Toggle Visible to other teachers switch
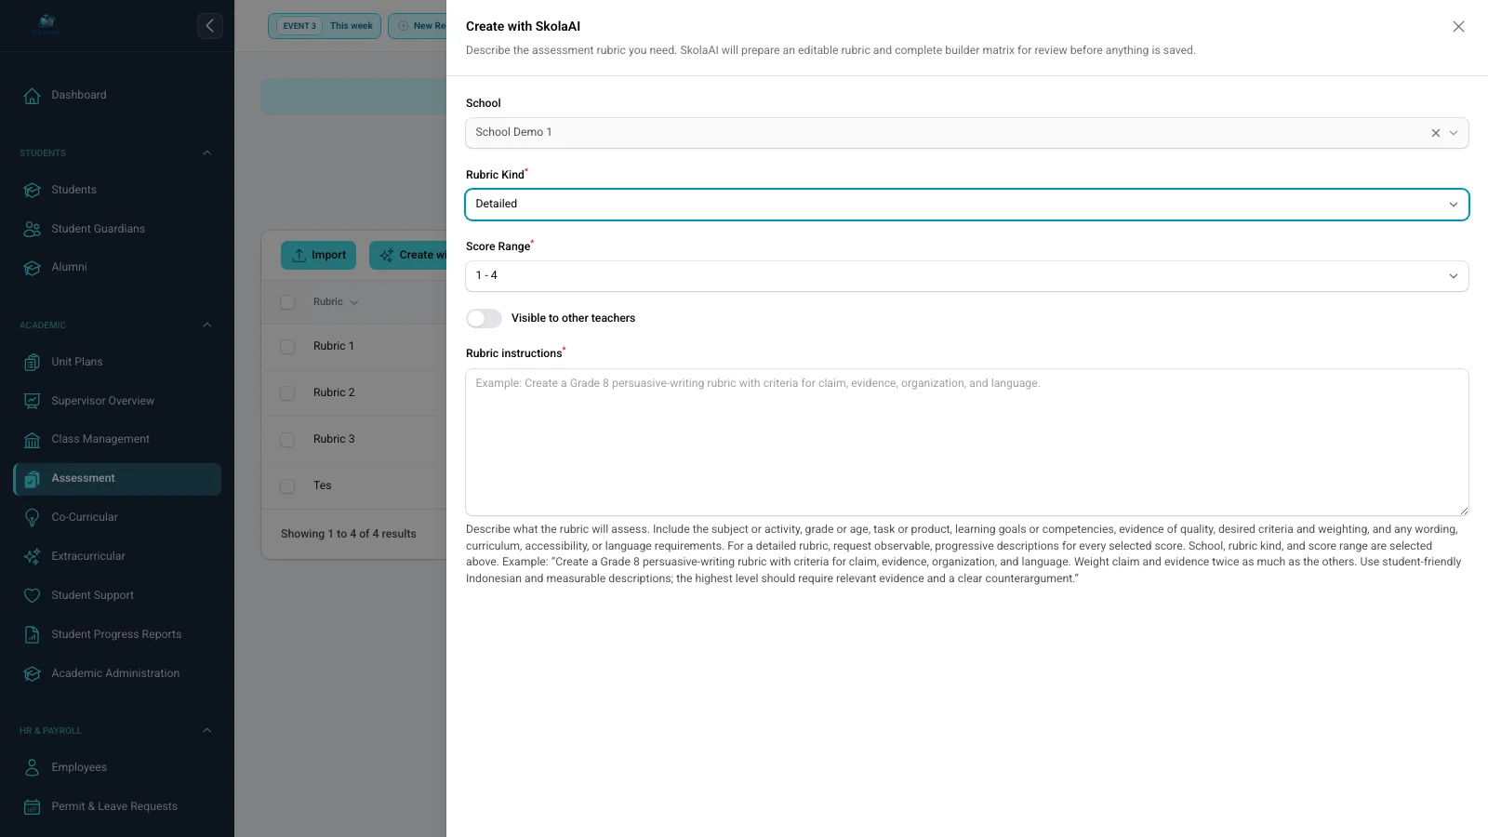1488x837 pixels. pyautogui.click(x=484, y=319)
